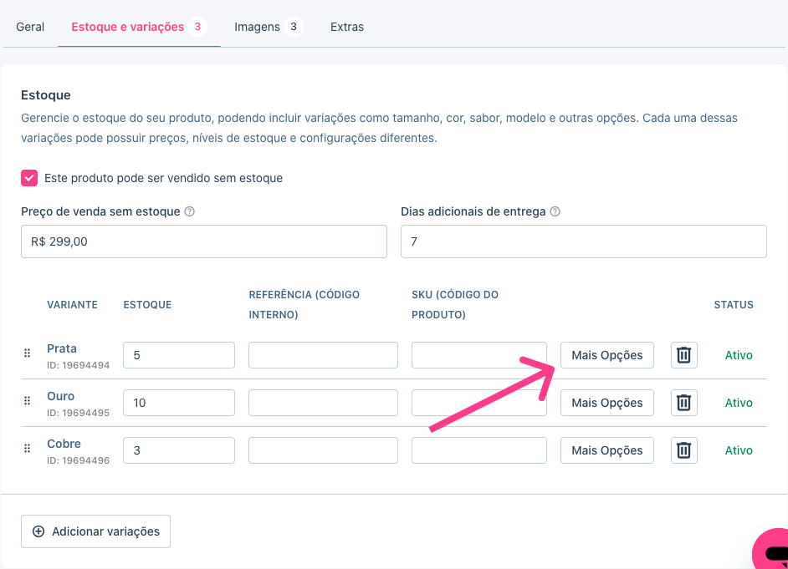Open Mais Opções for the Ouro variant
Screen dimensions: 788x569
click(x=607, y=403)
